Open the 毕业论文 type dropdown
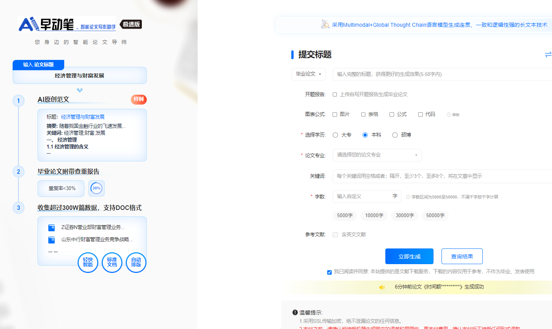552x329 pixels. click(308, 74)
